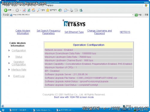Open the Forward button history dropdown
150x112 pixels.
(x=20, y=10)
